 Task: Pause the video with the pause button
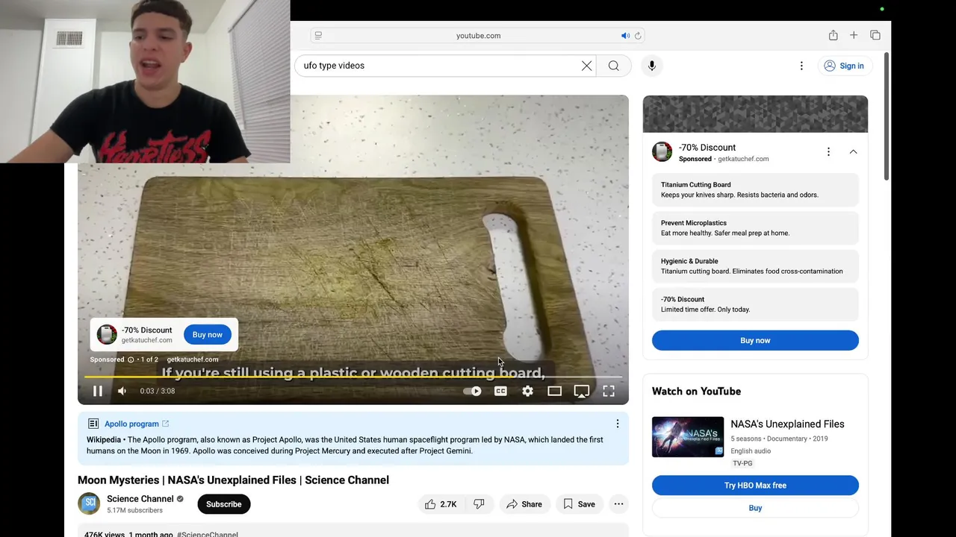pyautogui.click(x=98, y=391)
